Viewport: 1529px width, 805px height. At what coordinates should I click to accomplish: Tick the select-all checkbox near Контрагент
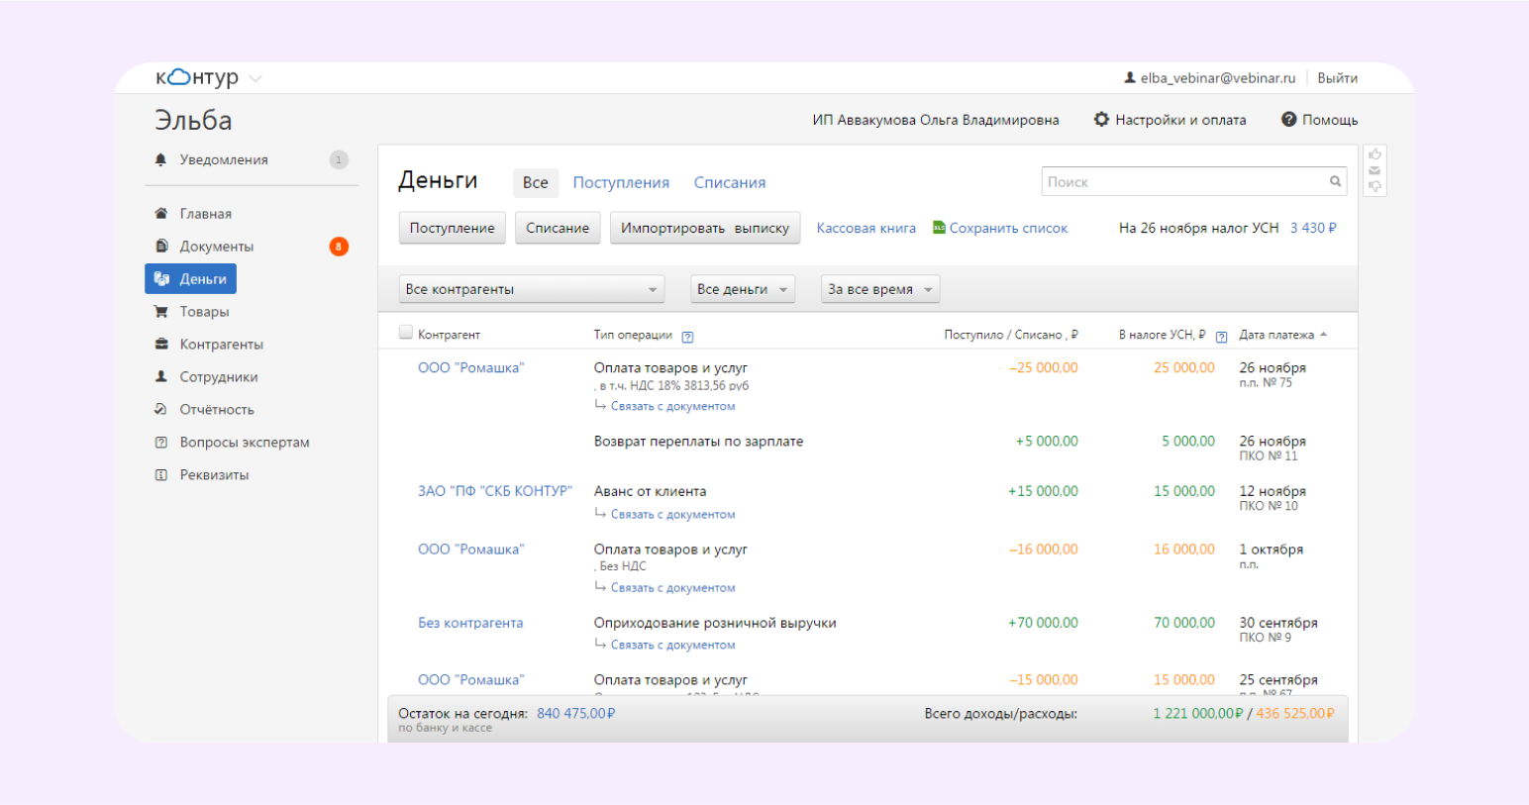tap(405, 333)
